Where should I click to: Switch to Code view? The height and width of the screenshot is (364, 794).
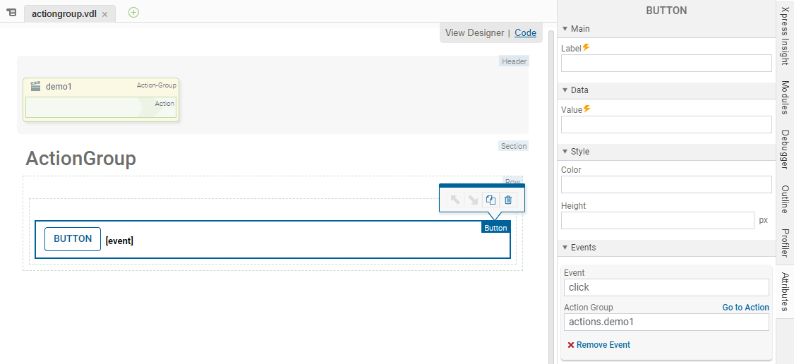pos(525,33)
